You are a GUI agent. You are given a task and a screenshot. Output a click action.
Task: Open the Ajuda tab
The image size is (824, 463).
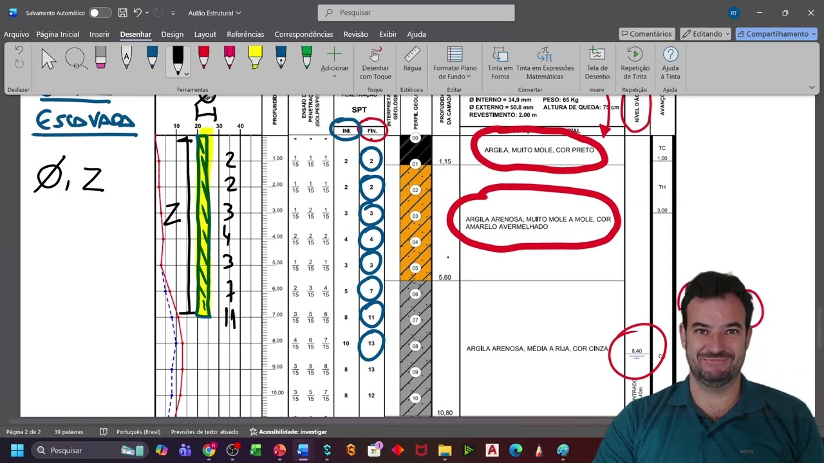pos(417,34)
